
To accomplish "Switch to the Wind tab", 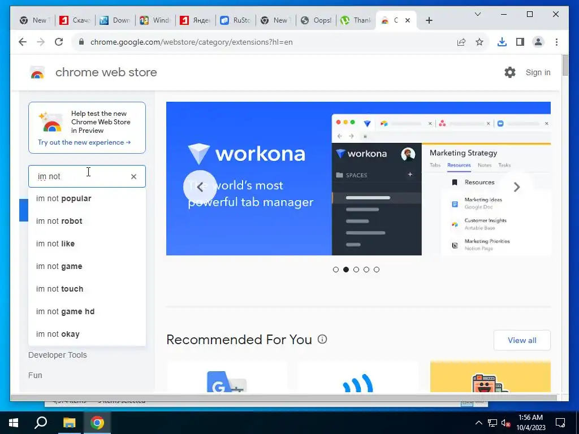I will (x=155, y=20).
